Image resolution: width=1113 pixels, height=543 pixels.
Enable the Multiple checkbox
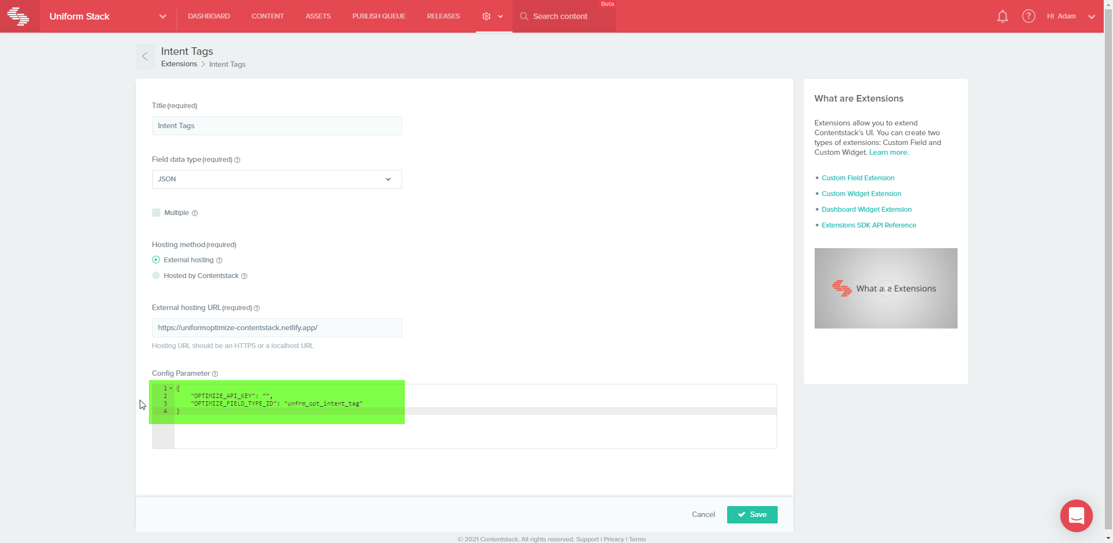coord(156,212)
